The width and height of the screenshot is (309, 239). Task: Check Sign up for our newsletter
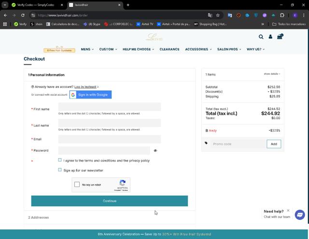(60, 170)
